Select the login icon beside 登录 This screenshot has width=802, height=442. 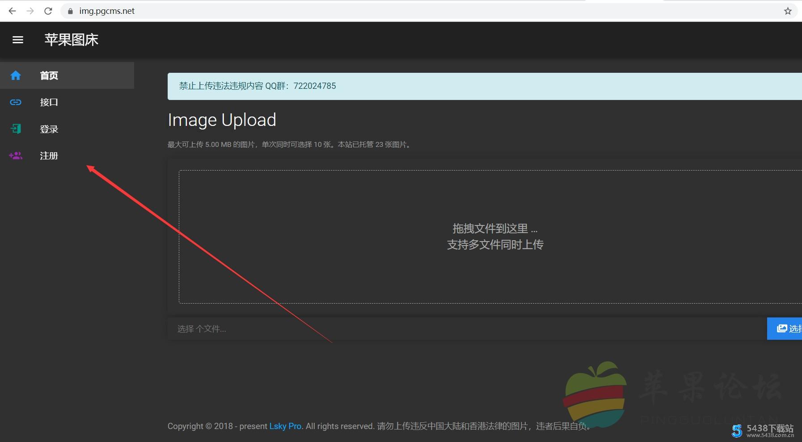16,129
